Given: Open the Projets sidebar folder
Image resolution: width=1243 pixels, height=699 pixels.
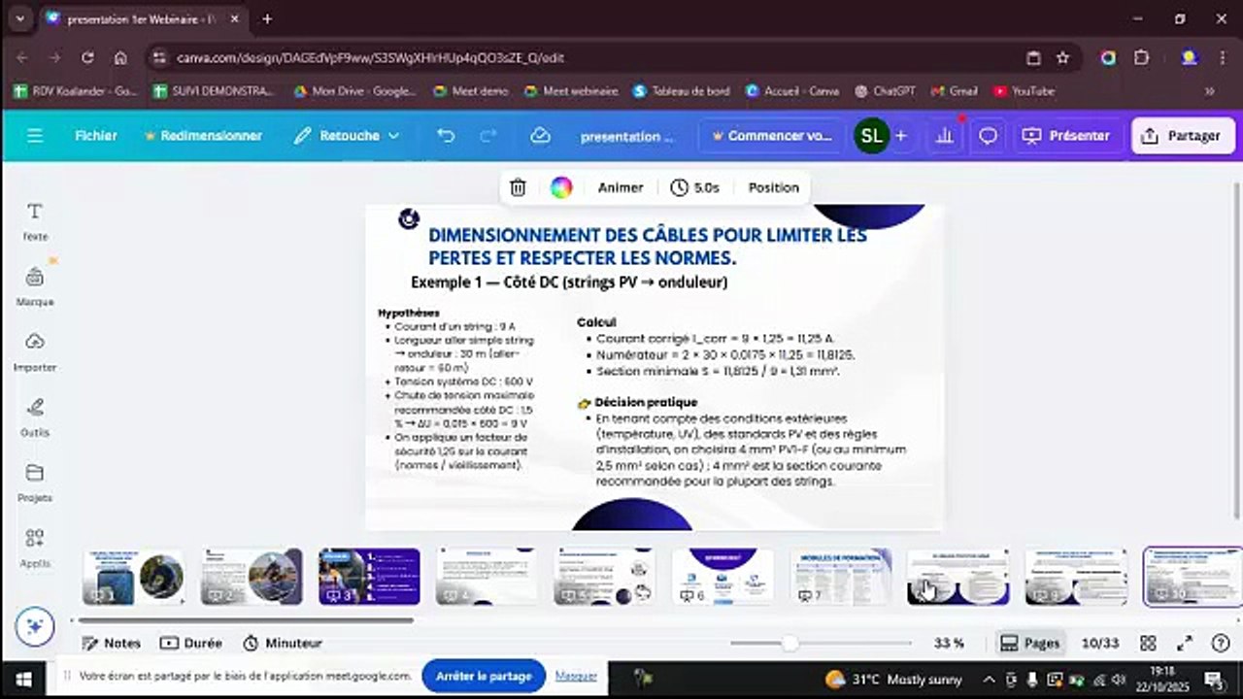Looking at the screenshot, I should pyautogui.click(x=35, y=482).
